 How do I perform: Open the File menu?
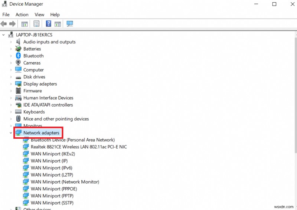click(6, 14)
